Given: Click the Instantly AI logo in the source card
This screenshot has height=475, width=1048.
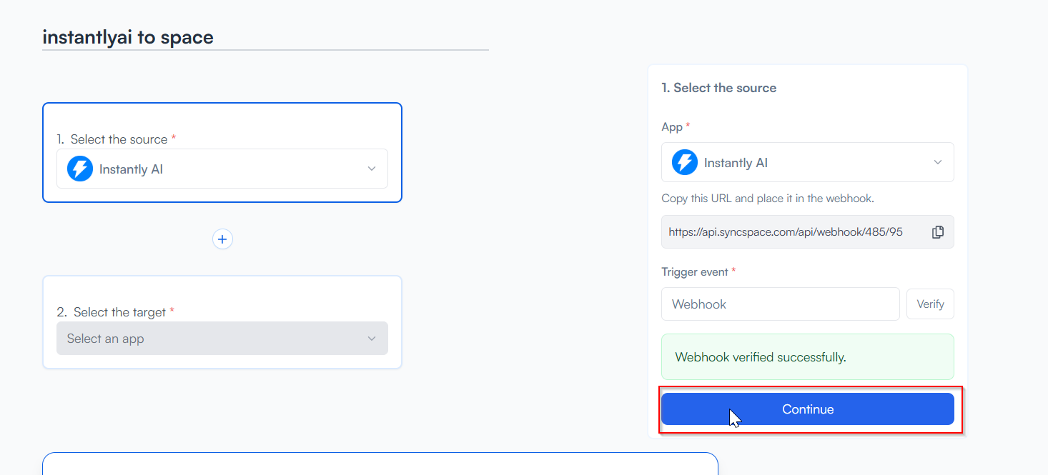Looking at the screenshot, I should tap(80, 169).
